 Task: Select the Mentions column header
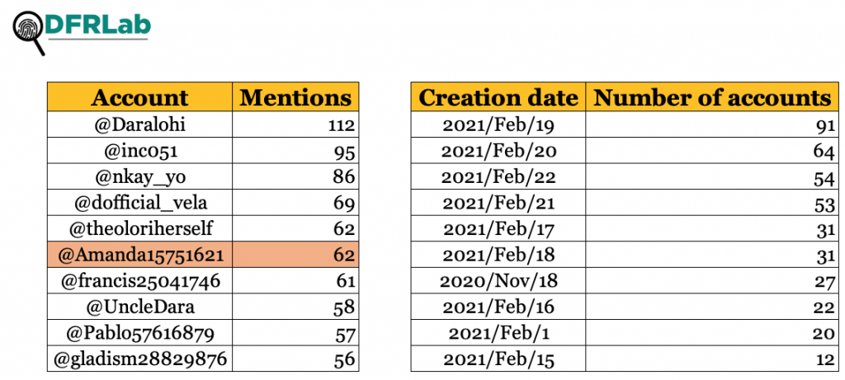click(x=295, y=97)
